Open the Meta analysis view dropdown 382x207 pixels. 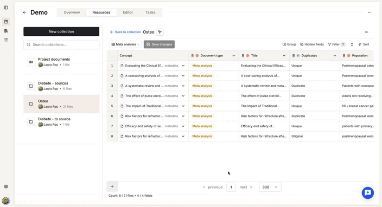126,44
